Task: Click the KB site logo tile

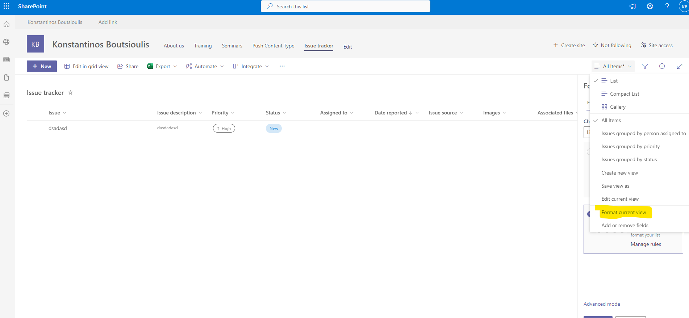Action: pyautogui.click(x=36, y=44)
